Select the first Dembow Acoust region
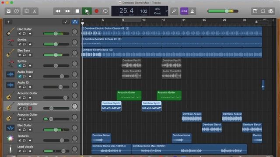Viewport: 280px width, 157px height. point(192,117)
